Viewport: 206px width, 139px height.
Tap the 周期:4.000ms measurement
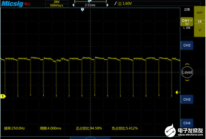[x=51, y=128]
